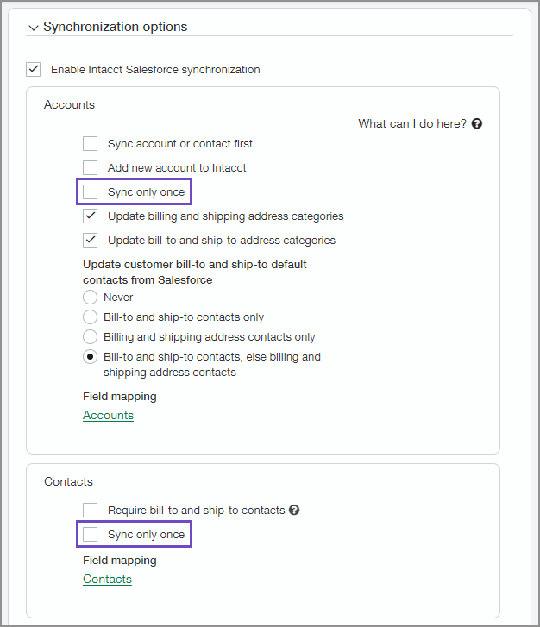
Task: Open the Contacts field mapping link
Action: [x=107, y=580]
